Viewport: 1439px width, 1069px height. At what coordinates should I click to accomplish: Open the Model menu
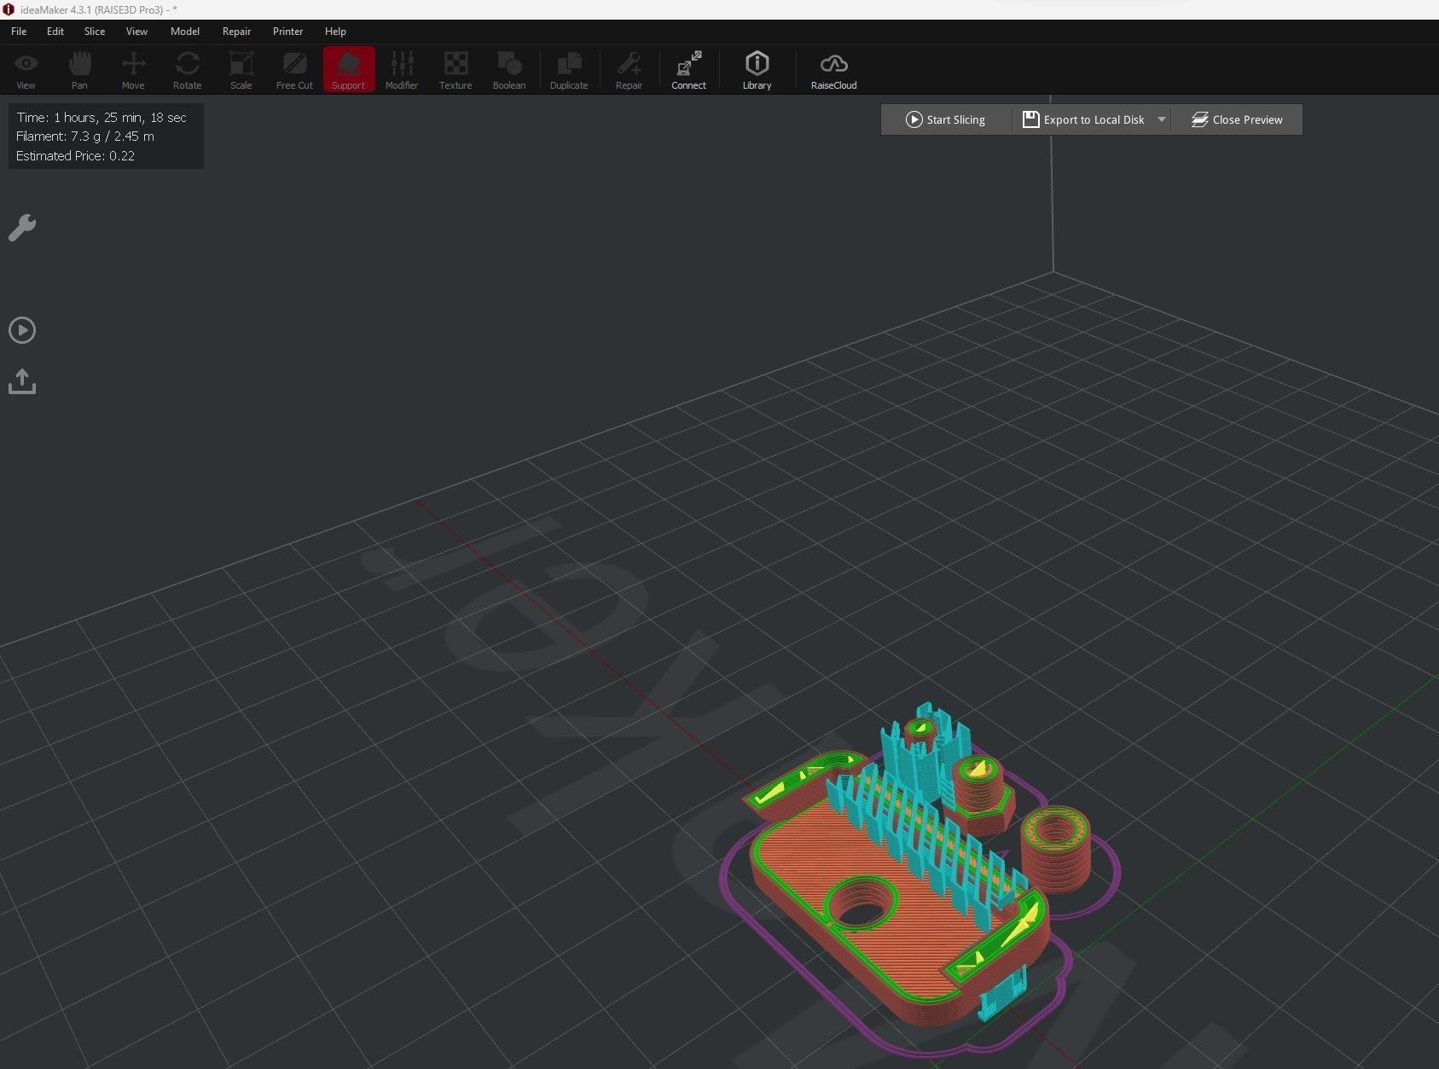pos(185,32)
